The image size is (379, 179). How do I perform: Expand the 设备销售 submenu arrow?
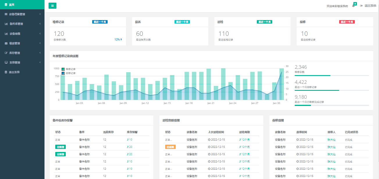pyautogui.click(x=40, y=33)
